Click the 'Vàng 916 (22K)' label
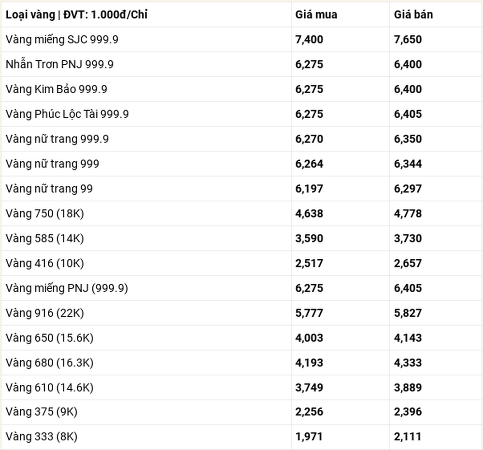Screen dimensions: 483x450 [x=44, y=313]
